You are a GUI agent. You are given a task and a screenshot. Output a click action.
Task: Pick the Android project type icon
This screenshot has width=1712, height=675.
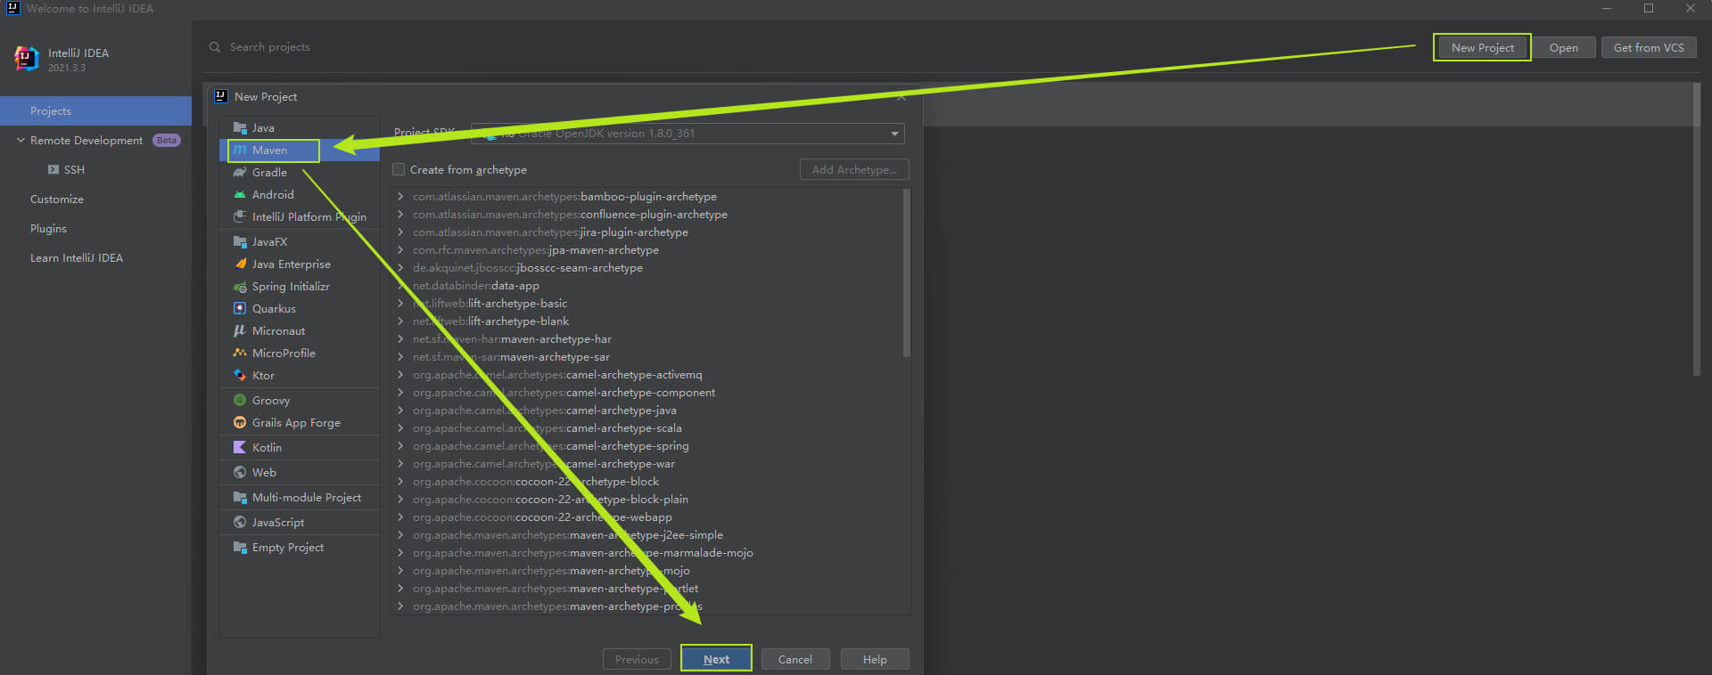tap(239, 195)
